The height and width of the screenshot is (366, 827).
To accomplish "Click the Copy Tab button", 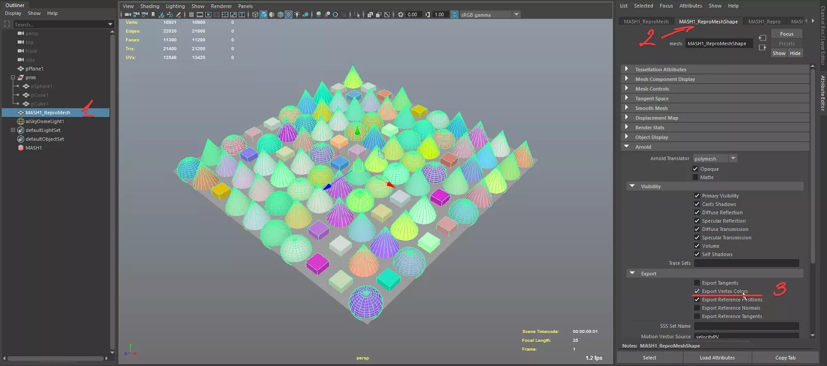I will [x=785, y=357].
